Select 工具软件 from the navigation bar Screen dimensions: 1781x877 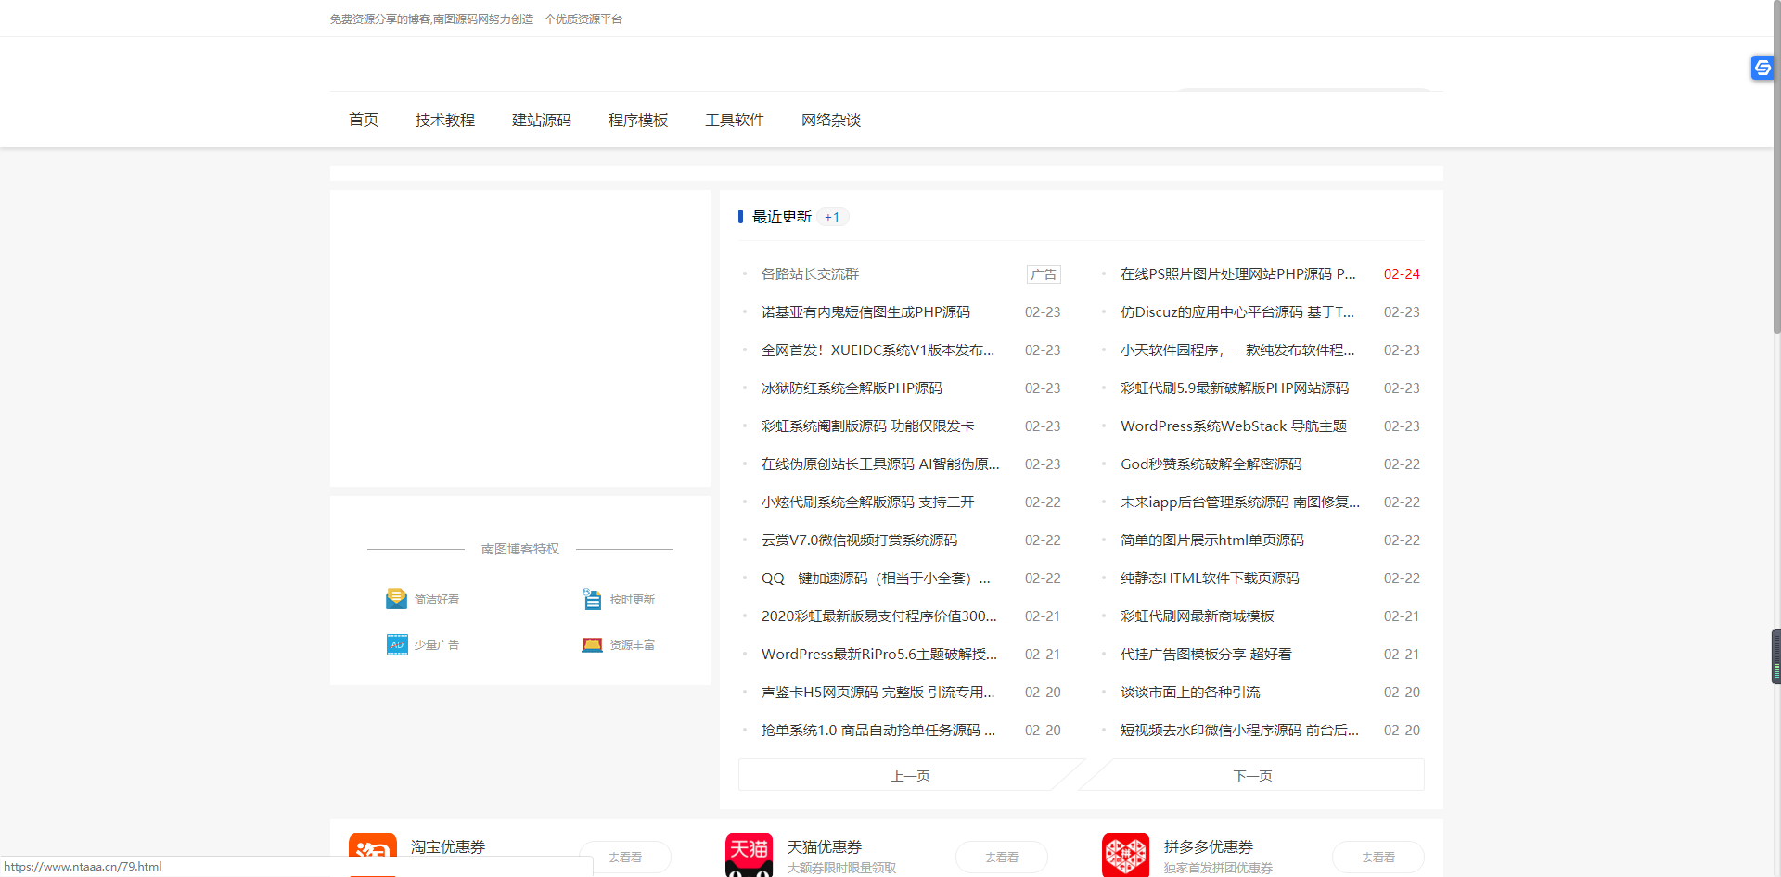pos(735,120)
